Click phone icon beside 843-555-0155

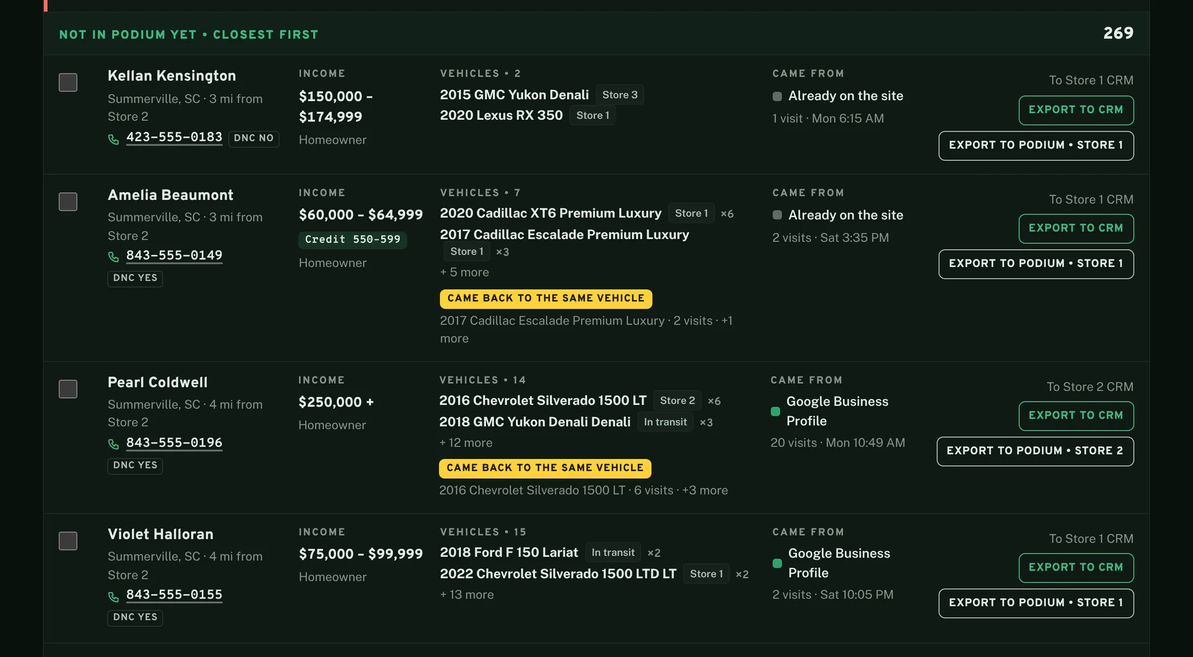113,597
